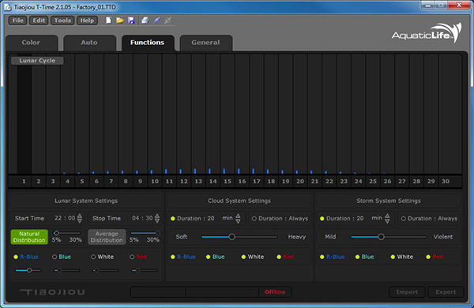
Task: Increase the lunar Stop Time with up arrow
Action: point(157,216)
